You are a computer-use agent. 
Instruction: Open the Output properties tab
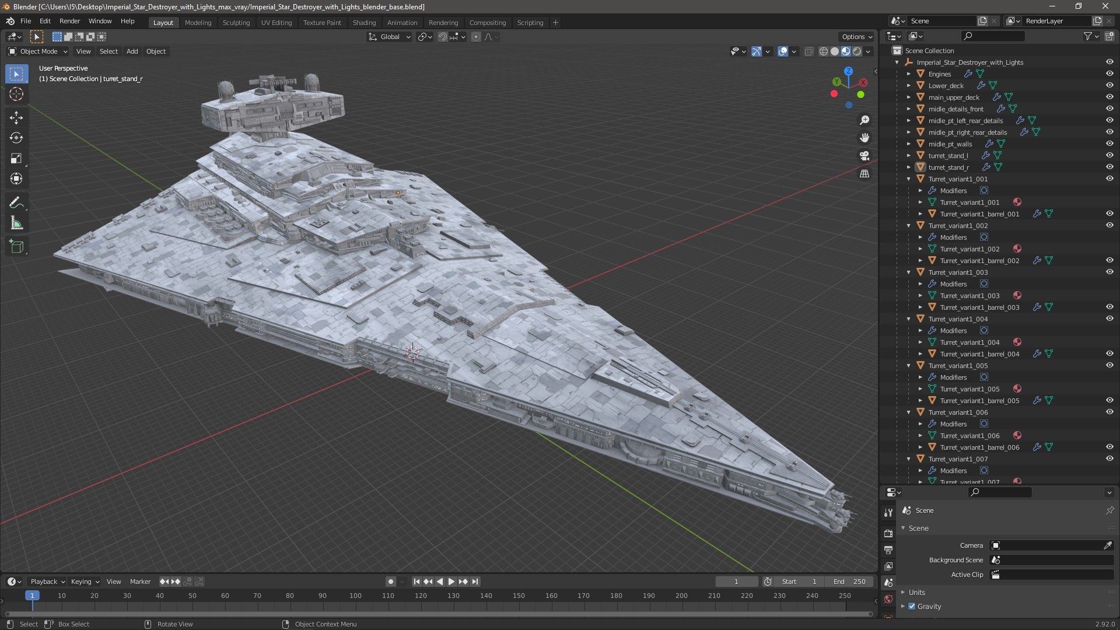pyautogui.click(x=888, y=549)
